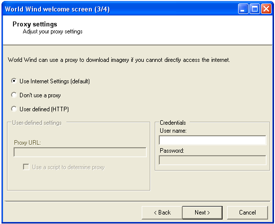Click the Proxy URL label text
Image resolution: width=275 pixels, height=224 pixels.
tap(27, 143)
